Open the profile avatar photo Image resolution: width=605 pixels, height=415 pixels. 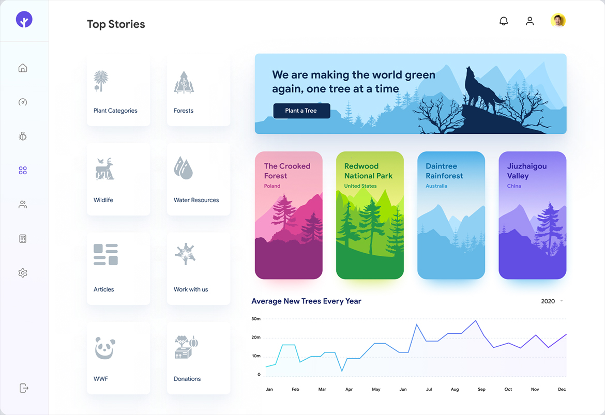[x=558, y=21]
